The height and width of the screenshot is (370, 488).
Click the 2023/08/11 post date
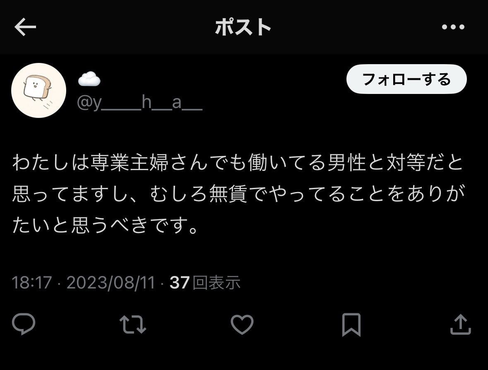pyautogui.click(x=111, y=283)
